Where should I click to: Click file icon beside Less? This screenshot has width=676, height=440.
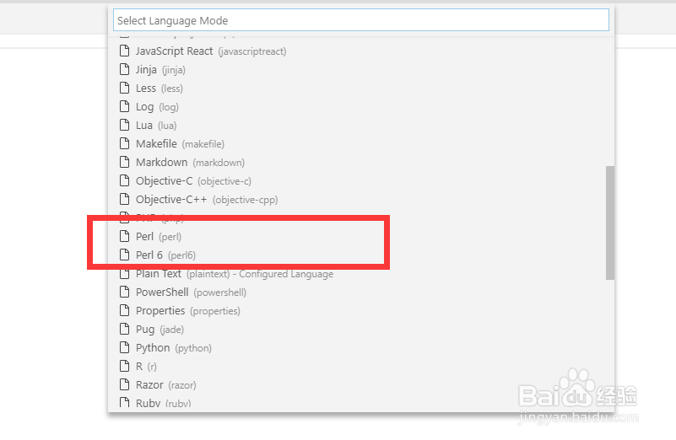(x=124, y=88)
